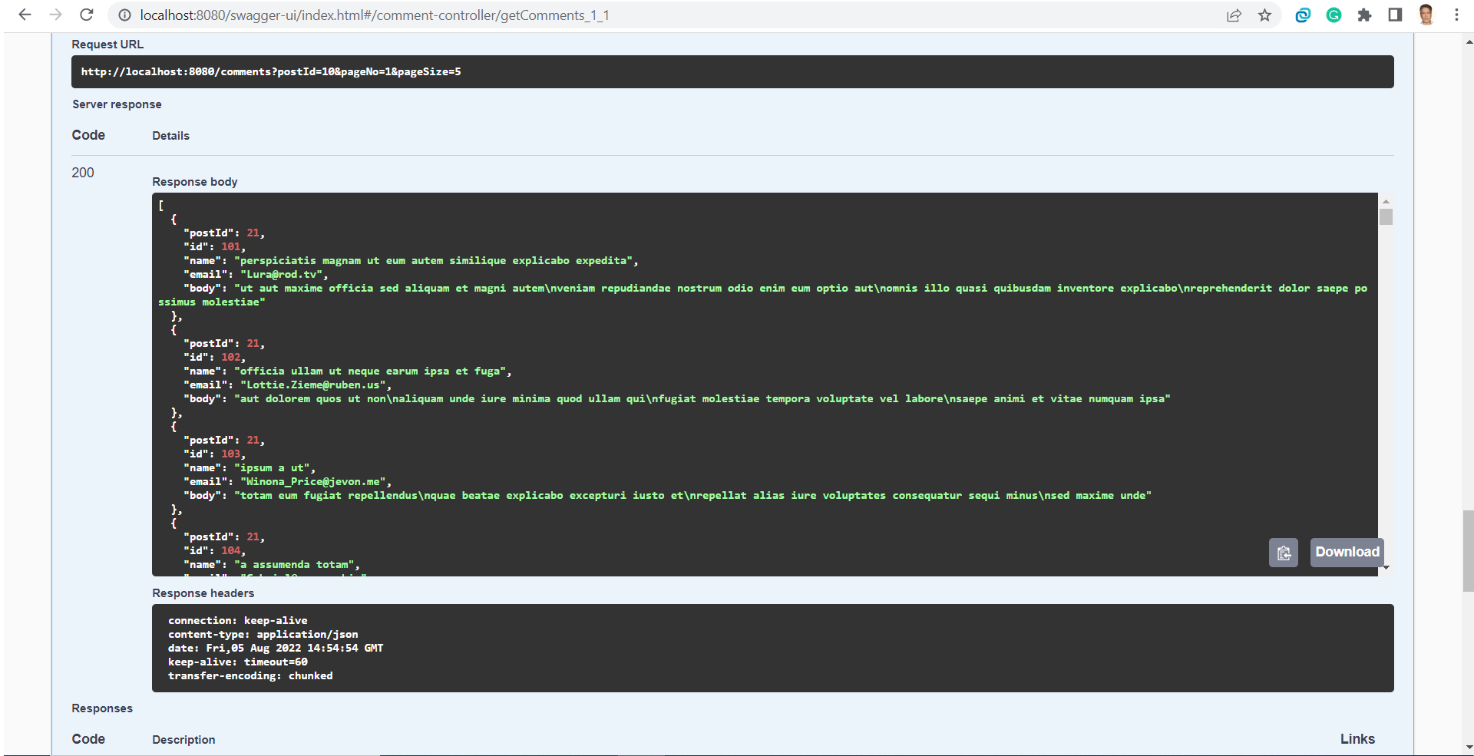Click the 'Request URL' label
This screenshot has width=1474, height=756.
point(107,45)
